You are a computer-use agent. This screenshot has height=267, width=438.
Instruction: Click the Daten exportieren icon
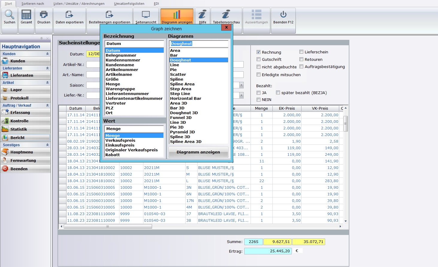(x=69, y=15)
